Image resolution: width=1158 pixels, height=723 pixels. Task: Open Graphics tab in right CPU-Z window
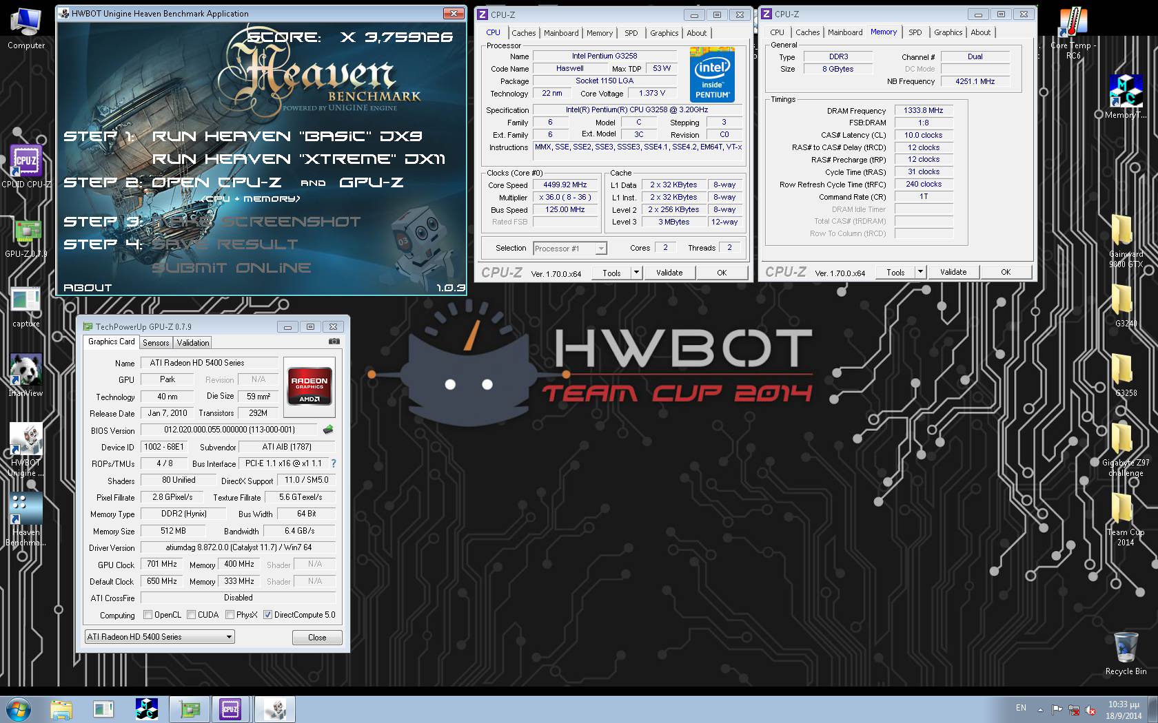[948, 32]
